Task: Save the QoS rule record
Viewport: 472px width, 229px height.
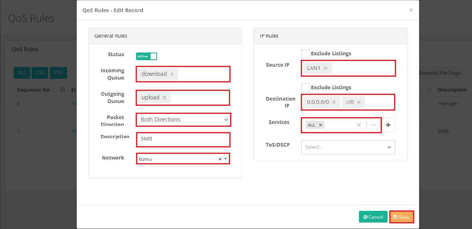Action: [401, 217]
